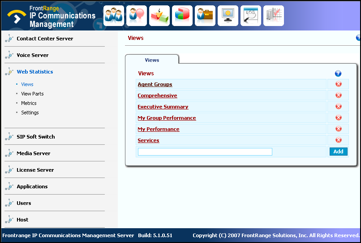This screenshot has width=361, height=243.
Task: Click the Voice Server node icon
Action: point(9,55)
